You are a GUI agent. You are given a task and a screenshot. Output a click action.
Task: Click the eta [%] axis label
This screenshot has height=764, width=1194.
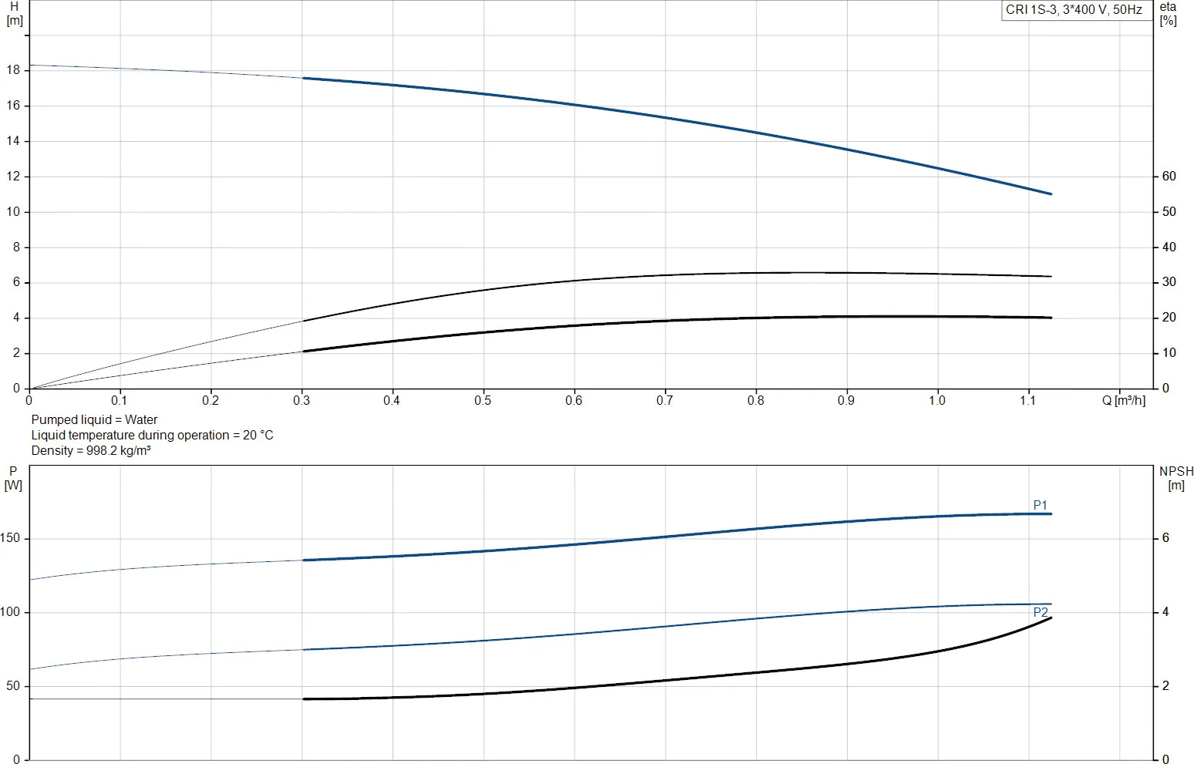pos(1168,13)
